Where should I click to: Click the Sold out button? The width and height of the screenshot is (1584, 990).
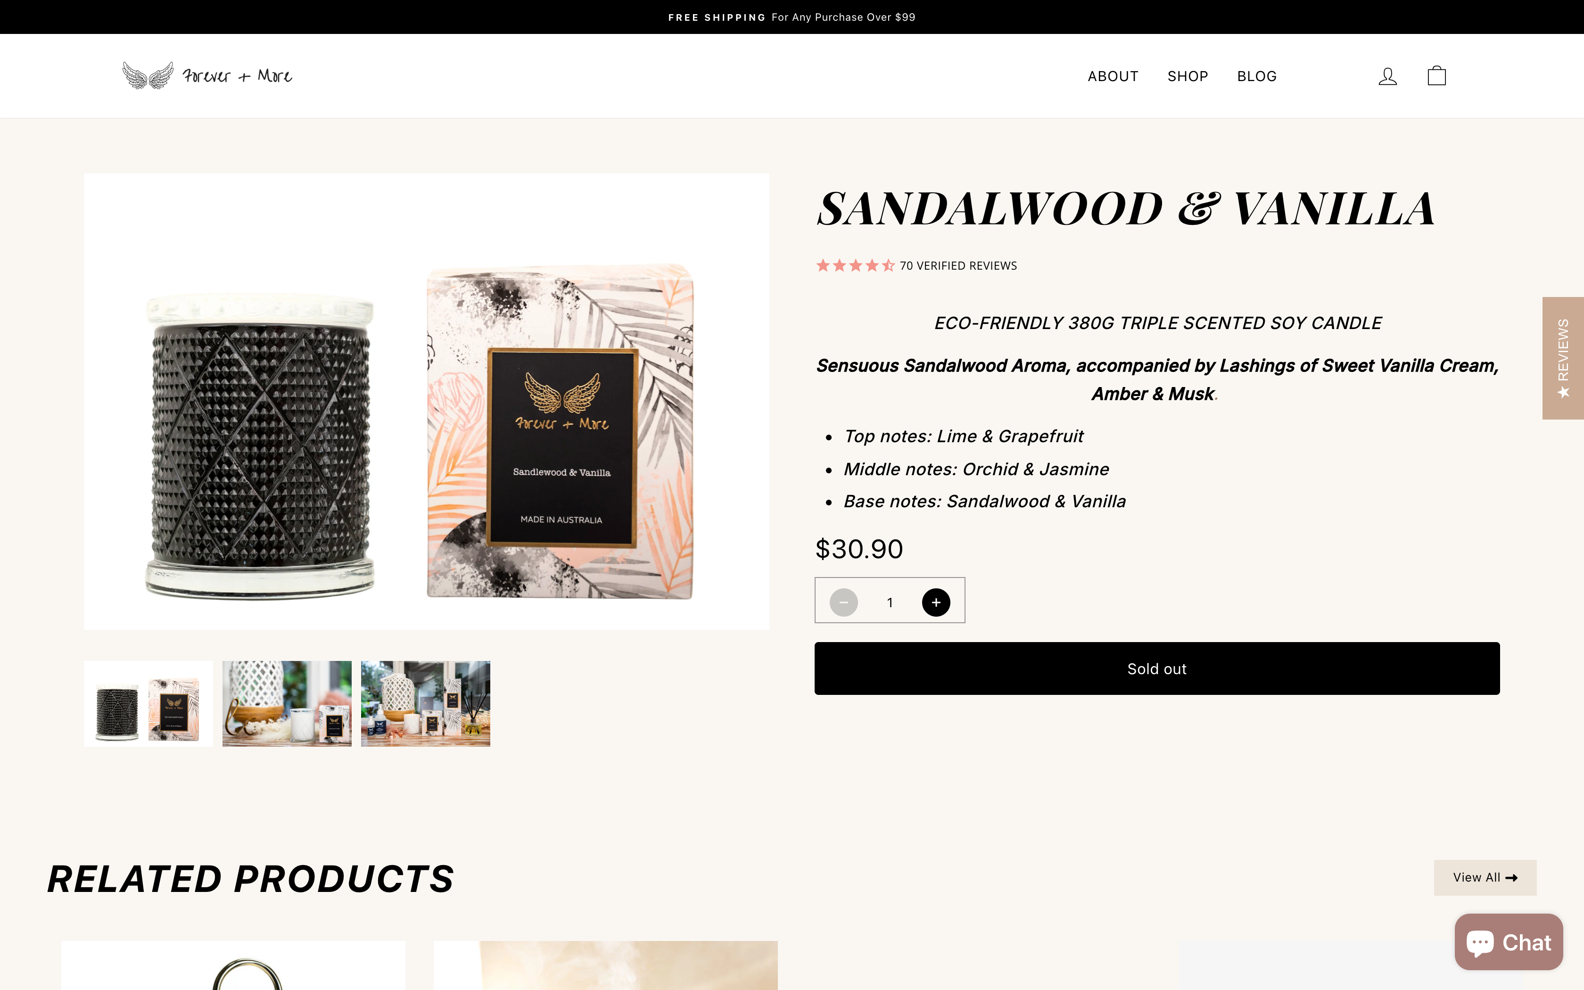point(1156,668)
